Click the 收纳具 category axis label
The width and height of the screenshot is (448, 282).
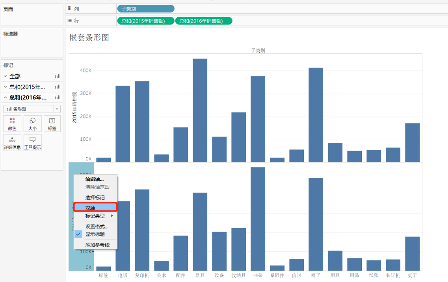pyautogui.click(x=238, y=275)
